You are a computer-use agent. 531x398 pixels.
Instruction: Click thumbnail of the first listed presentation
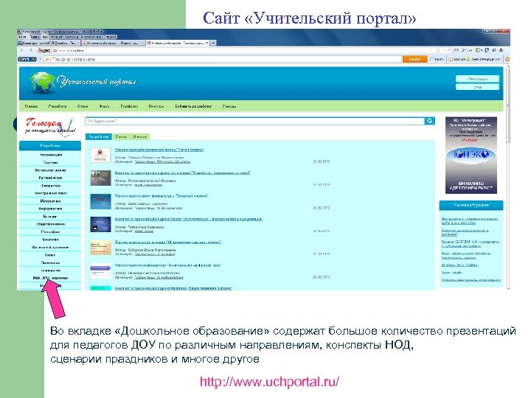click(100, 155)
